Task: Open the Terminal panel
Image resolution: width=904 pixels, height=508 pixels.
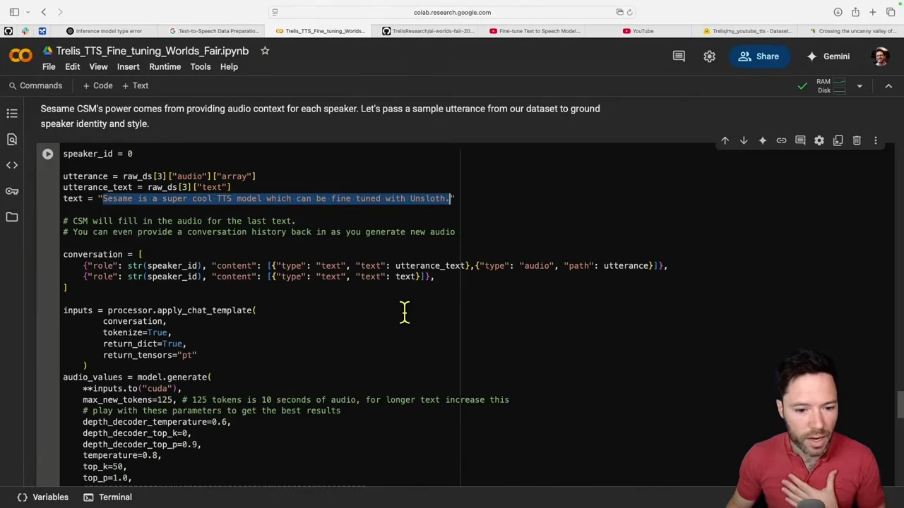Action: (107, 497)
